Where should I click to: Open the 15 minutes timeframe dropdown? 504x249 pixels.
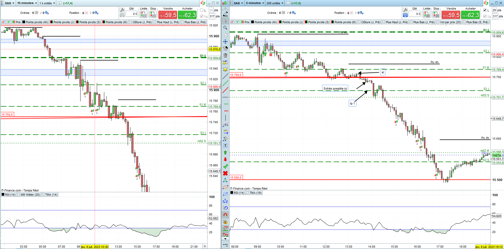tap(27, 3)
